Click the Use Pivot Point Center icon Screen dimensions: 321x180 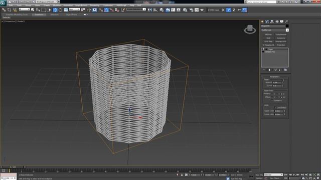[83, 10]
